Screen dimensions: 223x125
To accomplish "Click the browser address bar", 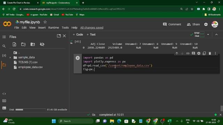I will (100, 9).
